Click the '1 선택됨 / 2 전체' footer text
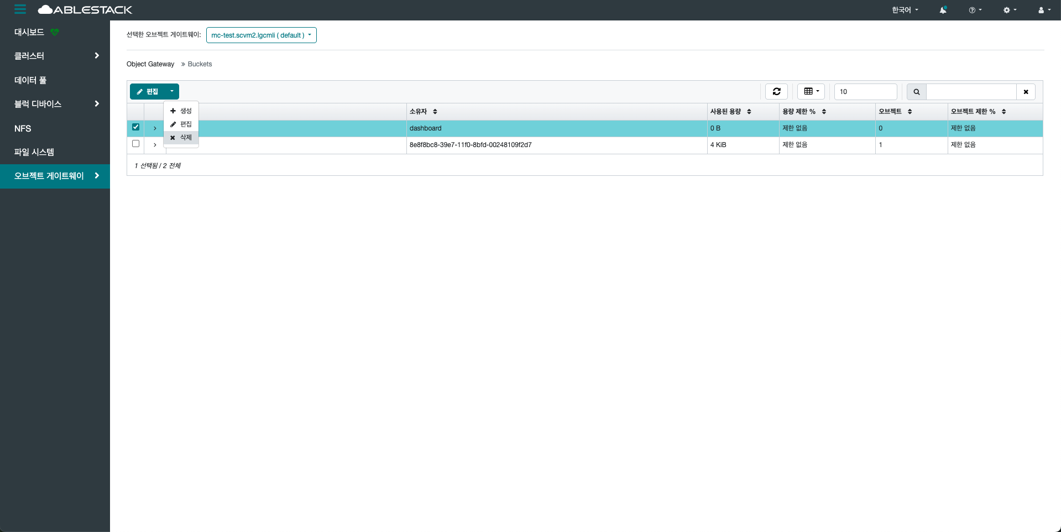This screenshot has height=532, width=1061. (x=158, y=165)
